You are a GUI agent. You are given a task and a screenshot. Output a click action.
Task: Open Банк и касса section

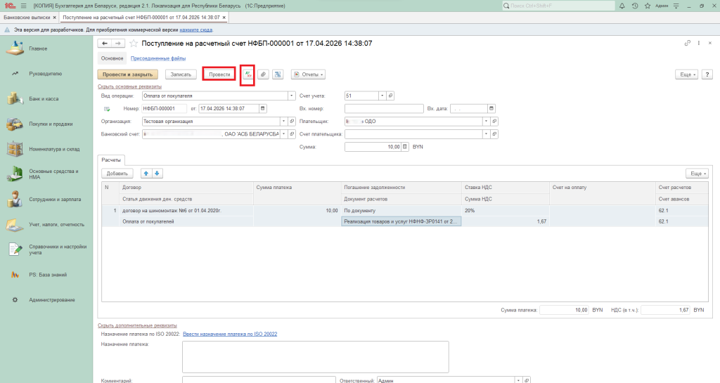(44, 99)
